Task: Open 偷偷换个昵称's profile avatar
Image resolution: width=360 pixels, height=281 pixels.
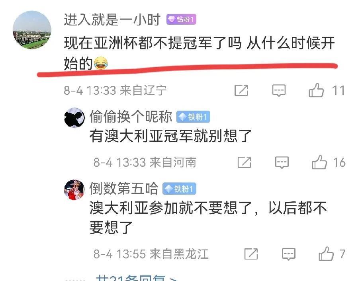Action: [x=74, y=118]
